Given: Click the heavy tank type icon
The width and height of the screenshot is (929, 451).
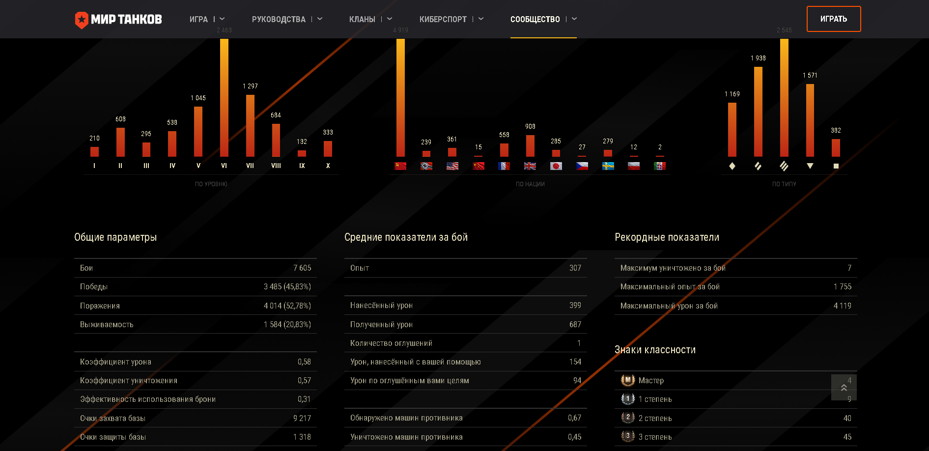Looking at the screenshot, I should pos(784,166).
